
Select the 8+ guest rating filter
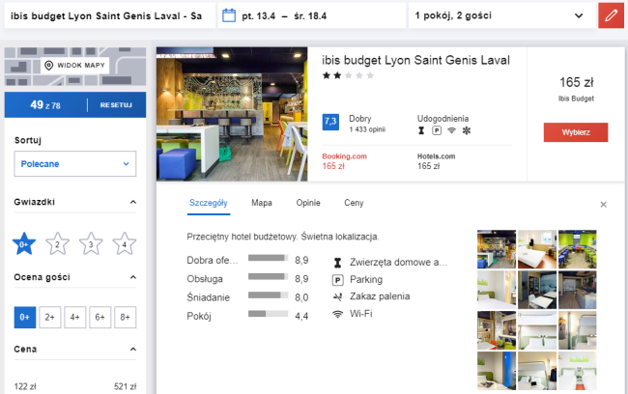[x=124, y=317]
